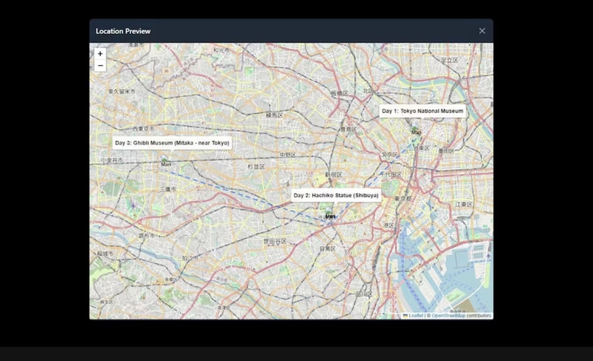The image size is (593, 361).
Task: Click the map marker below Tokyo National Museum label
Action: (416, 132)
